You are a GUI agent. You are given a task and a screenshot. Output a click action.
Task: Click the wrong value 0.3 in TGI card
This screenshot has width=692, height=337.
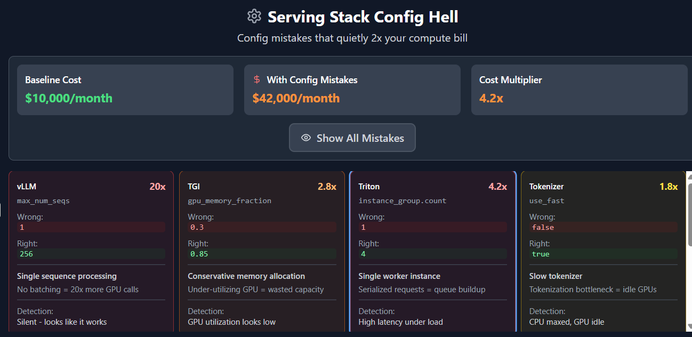click(262, 227)
